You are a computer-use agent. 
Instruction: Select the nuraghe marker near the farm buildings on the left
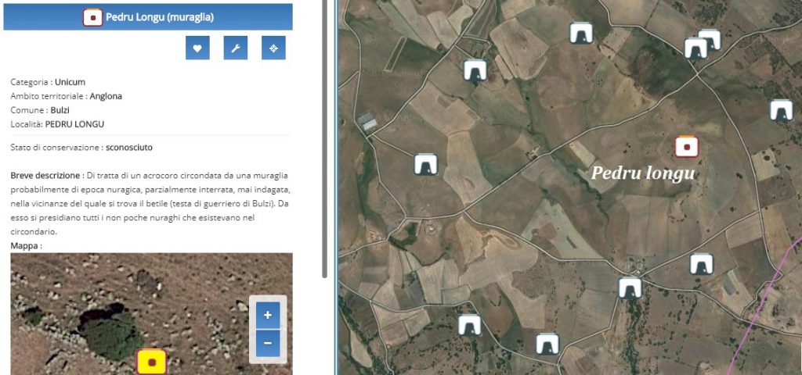pyautogui.click(x=425, y=164)
